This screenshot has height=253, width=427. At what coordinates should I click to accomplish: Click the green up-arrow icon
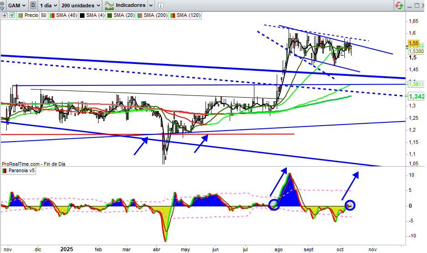click(x=12, y=15)
